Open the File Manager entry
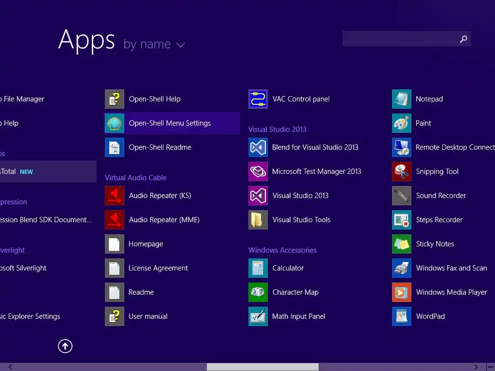 [x=22, y=99]
